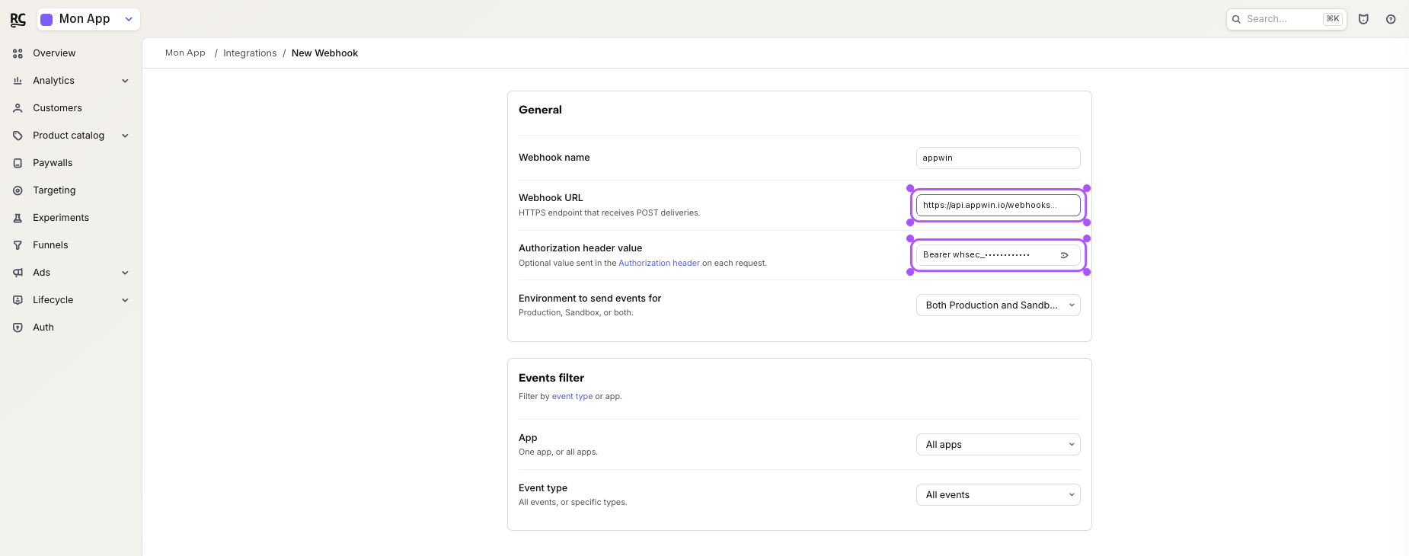Expand the Ads sidebar section
This screenshot has width=1409, height=556.
(x=126, y=273)
